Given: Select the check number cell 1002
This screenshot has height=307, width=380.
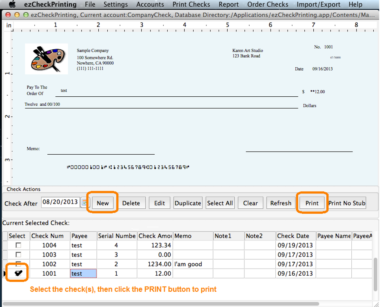Looking at the screenshot, I should [49, 264].
